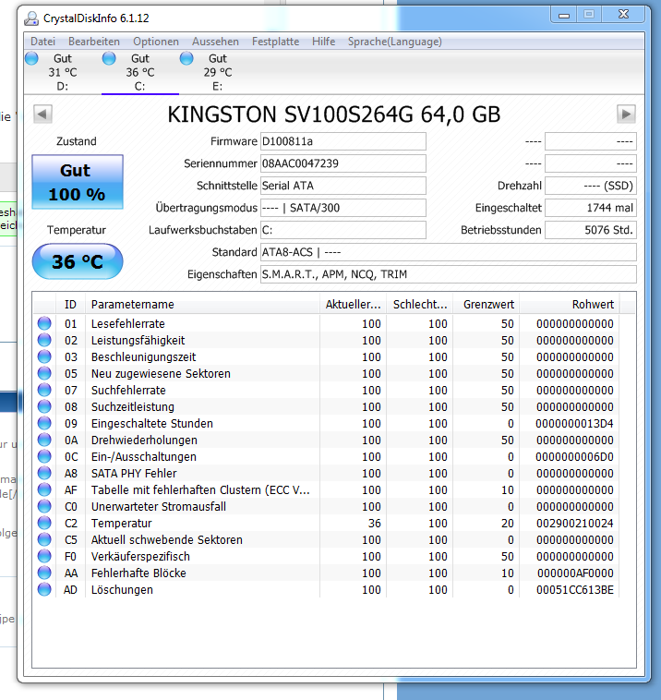Image resolution: width=661 pixels, height=700 pixels.
Task: Click the Schlecht... column header
Action: [x=419, y=305]
